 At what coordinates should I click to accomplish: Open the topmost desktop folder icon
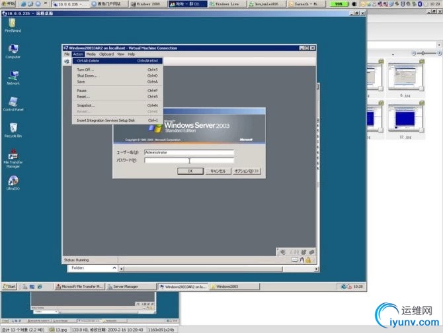point(13,25)
